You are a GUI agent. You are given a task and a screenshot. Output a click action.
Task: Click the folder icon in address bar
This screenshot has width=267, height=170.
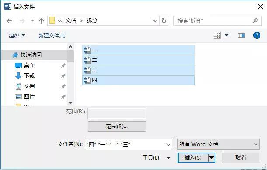(x=52, y=20)
